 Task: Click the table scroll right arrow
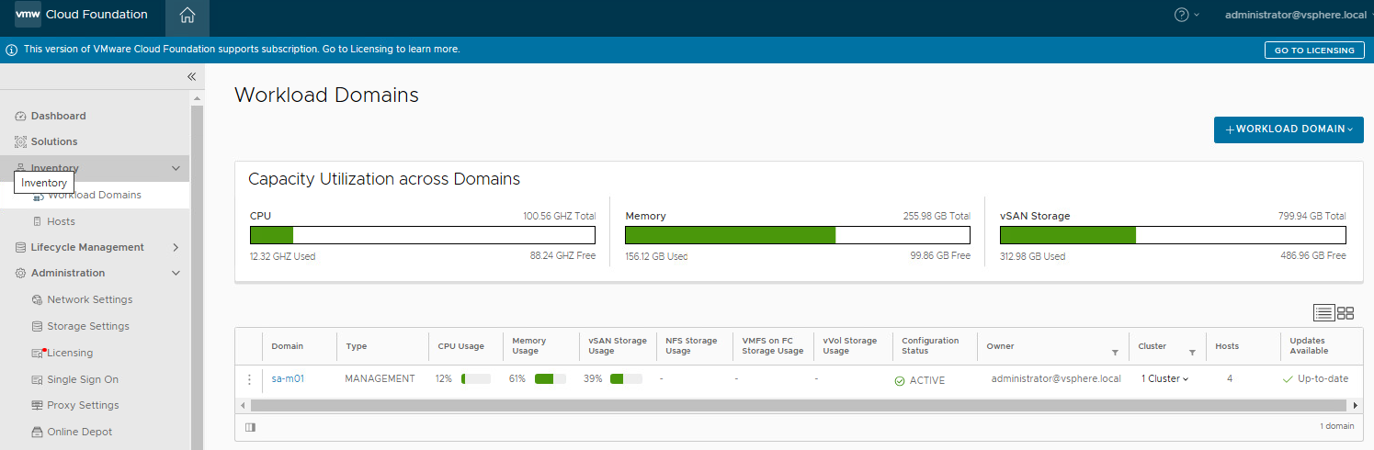click(1355, 405)
